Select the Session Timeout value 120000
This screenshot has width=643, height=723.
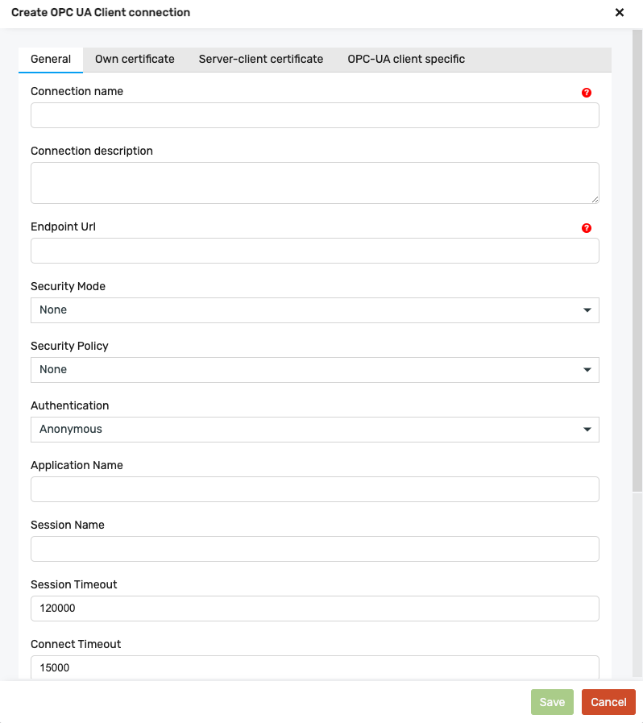(x=314, y=609)
